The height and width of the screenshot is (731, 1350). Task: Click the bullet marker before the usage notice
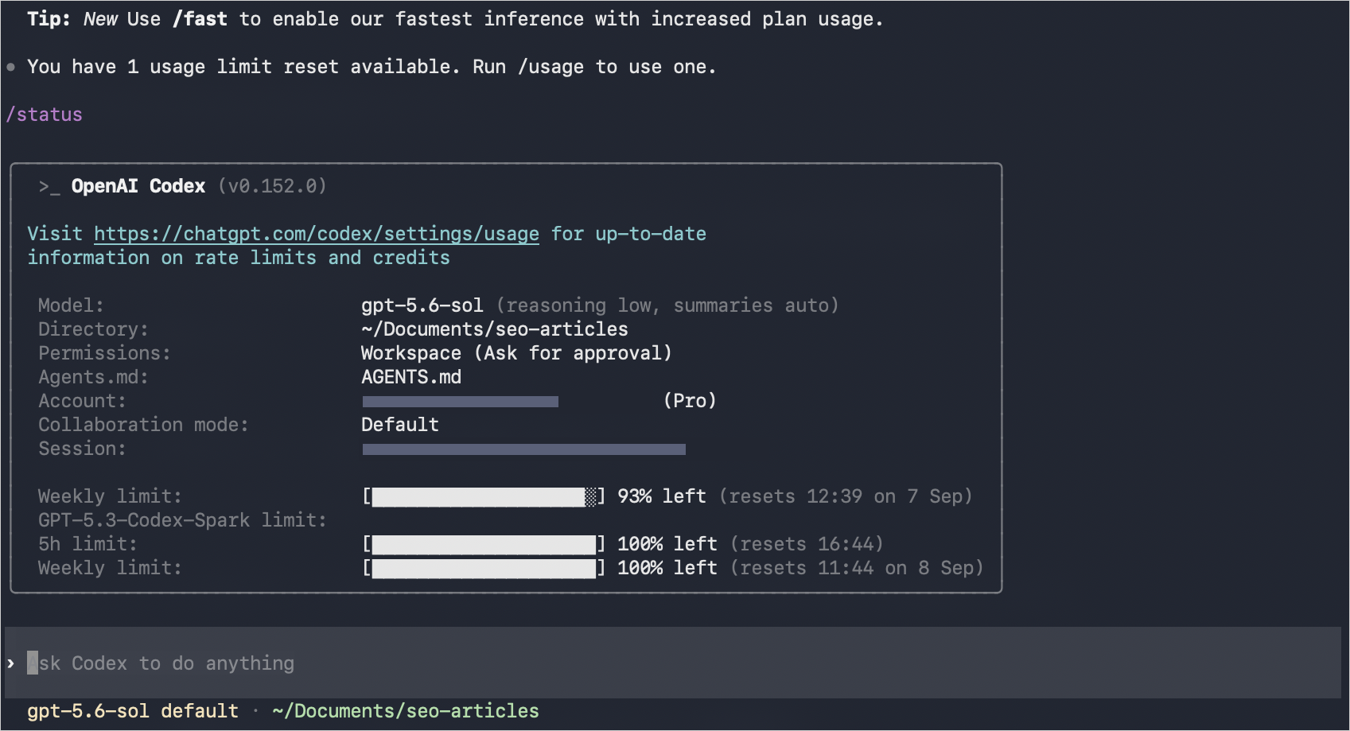pos(10,68)
